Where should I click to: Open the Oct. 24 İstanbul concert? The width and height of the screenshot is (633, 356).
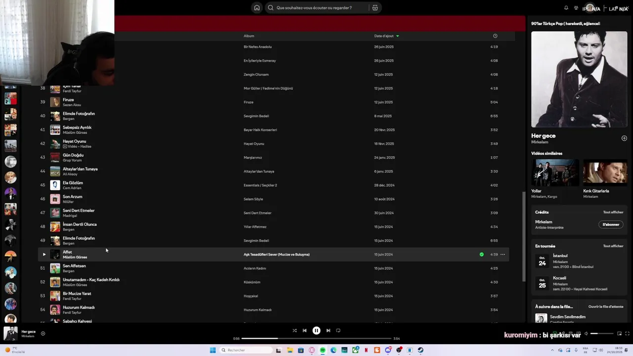point(579,261)
